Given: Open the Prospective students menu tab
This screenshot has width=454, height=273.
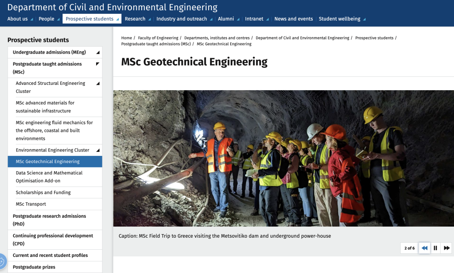Looking at the screenshot, I should tap(89, 19).
